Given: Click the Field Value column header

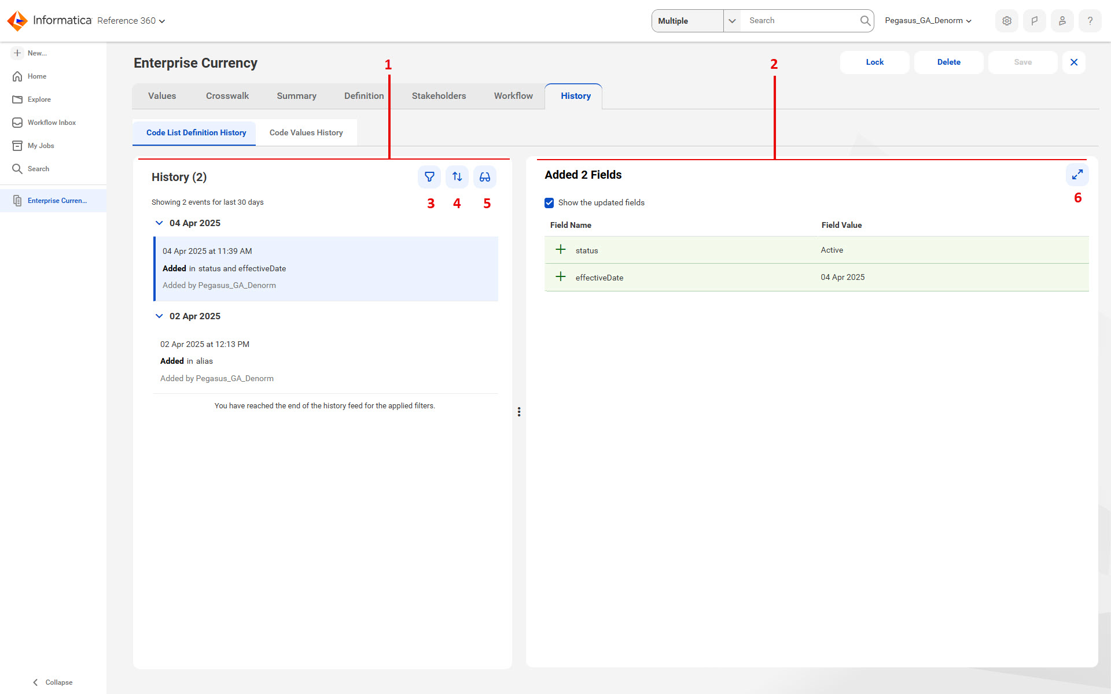Looking at the screenshot, I should point(841,225).
